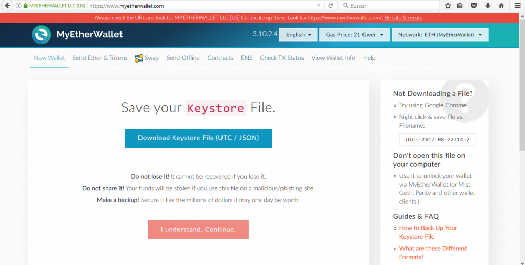The width and height of the screenshot is (525, 265).
Task: Open View Wallet Info tab
Action: 333,58
